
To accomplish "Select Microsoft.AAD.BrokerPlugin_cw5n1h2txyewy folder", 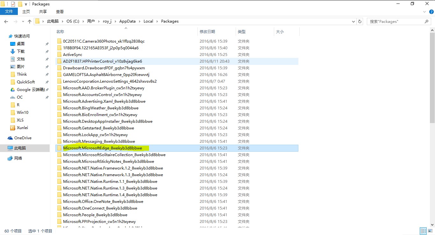I will tap(177, 88).
